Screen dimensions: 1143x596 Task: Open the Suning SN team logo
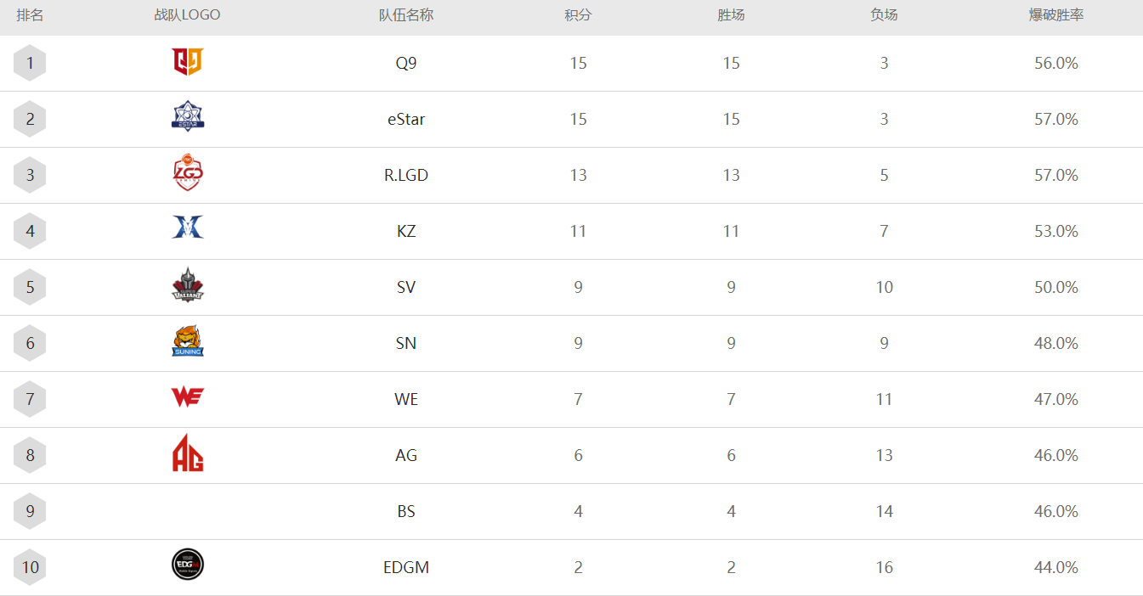click(187, 341)
